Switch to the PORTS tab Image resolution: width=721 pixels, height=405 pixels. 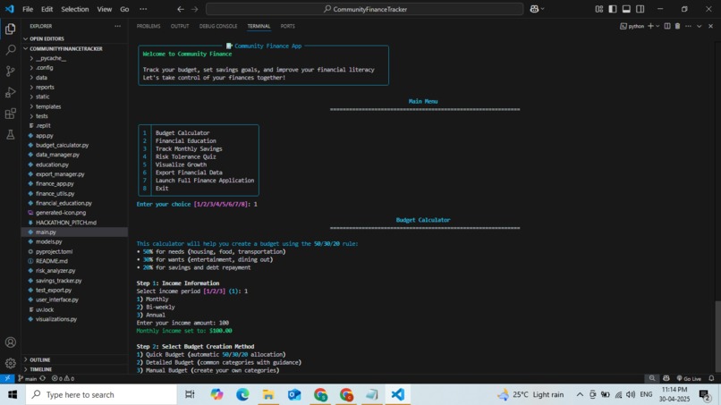point(288,26)
